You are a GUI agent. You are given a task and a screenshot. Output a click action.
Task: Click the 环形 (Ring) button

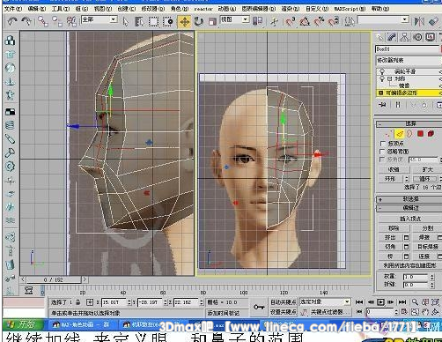click(391, 179)
